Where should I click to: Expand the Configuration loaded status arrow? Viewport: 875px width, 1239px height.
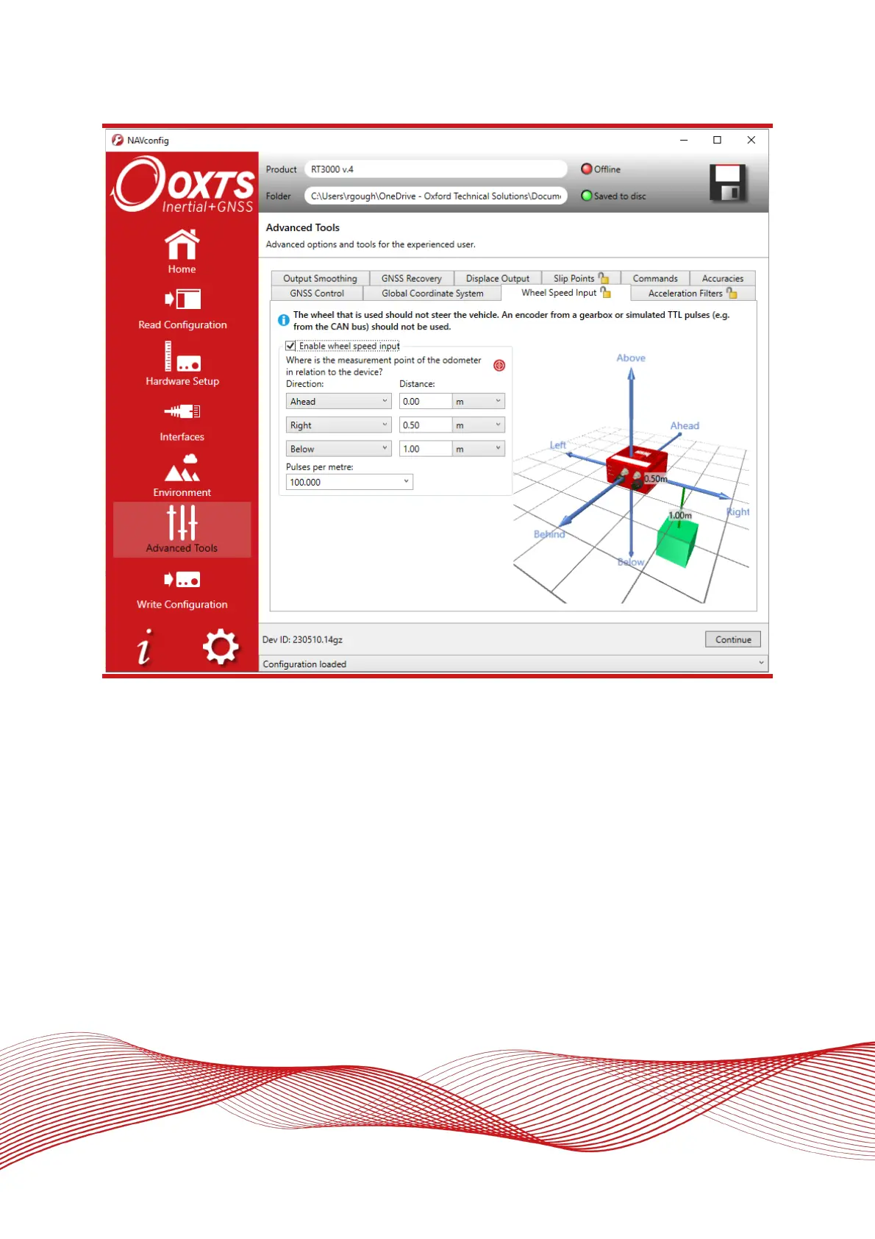[x=761, y=663]
